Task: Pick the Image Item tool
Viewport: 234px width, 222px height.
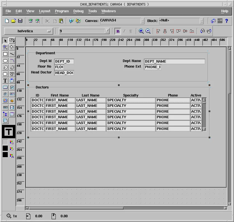Action: point(5,101)
